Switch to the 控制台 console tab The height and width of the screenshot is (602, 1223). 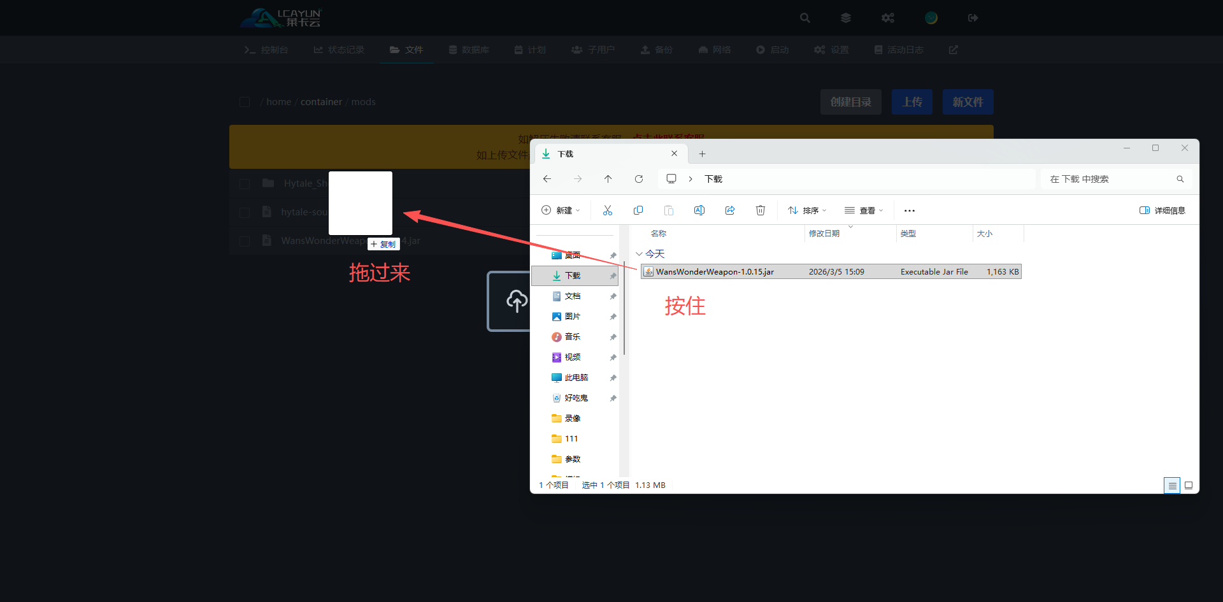click(x=266, y=50)
